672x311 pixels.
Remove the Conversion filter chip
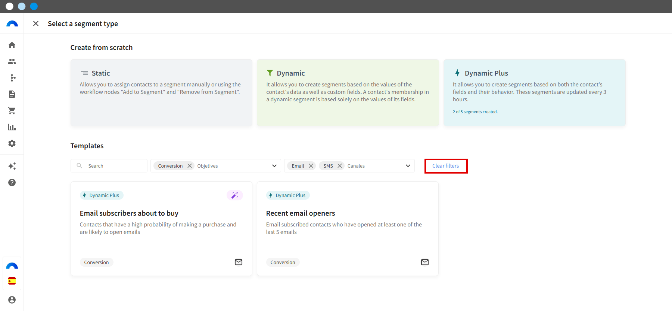coord(190,166)
